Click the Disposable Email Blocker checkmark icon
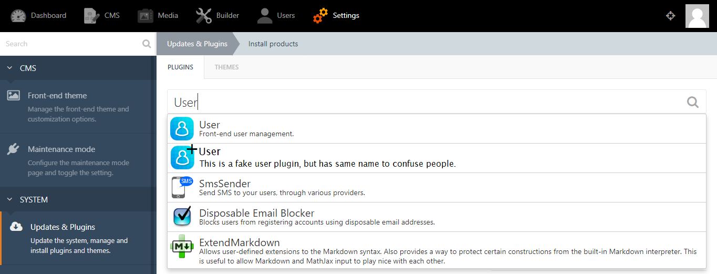Image resolution: width=717 pixels, height=274 pixels. click(182, 217)
